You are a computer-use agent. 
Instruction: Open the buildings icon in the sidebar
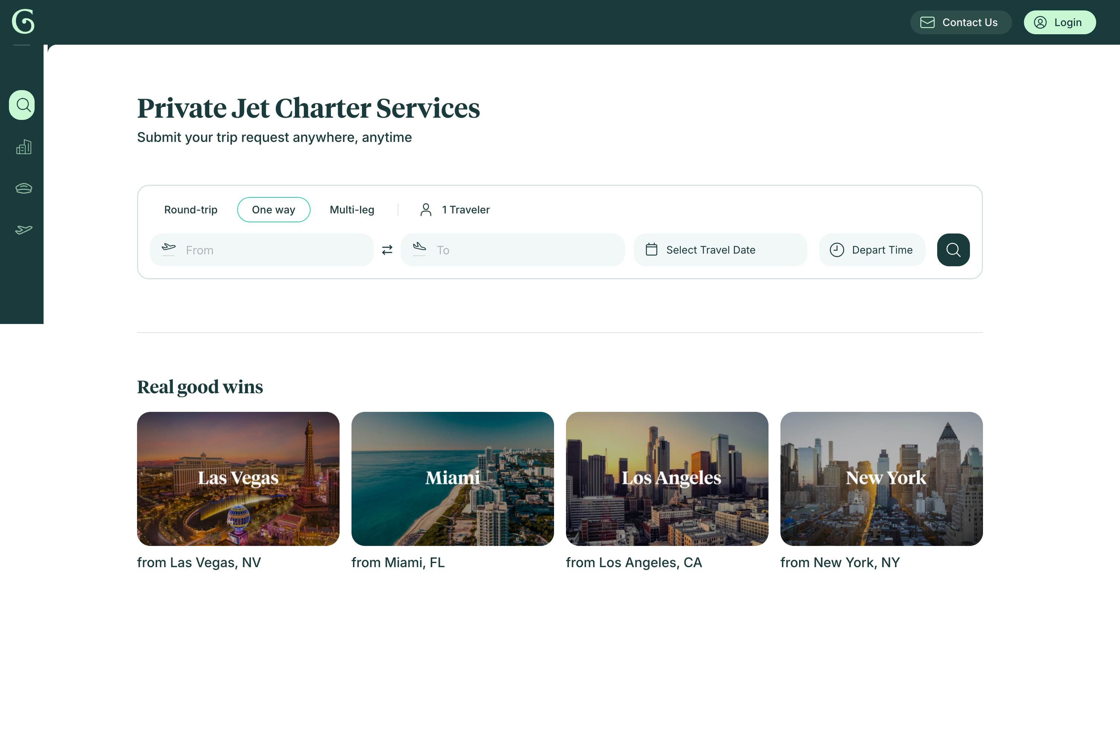pos(23,147)
